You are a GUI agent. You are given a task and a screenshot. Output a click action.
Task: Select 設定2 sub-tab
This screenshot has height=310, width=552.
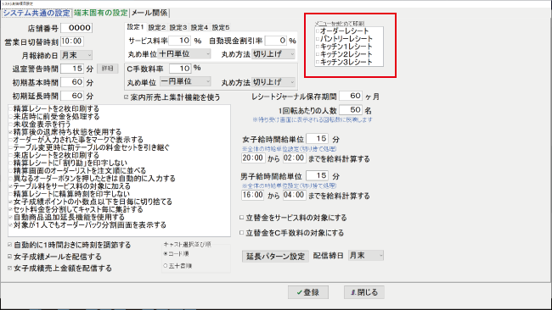156,27
